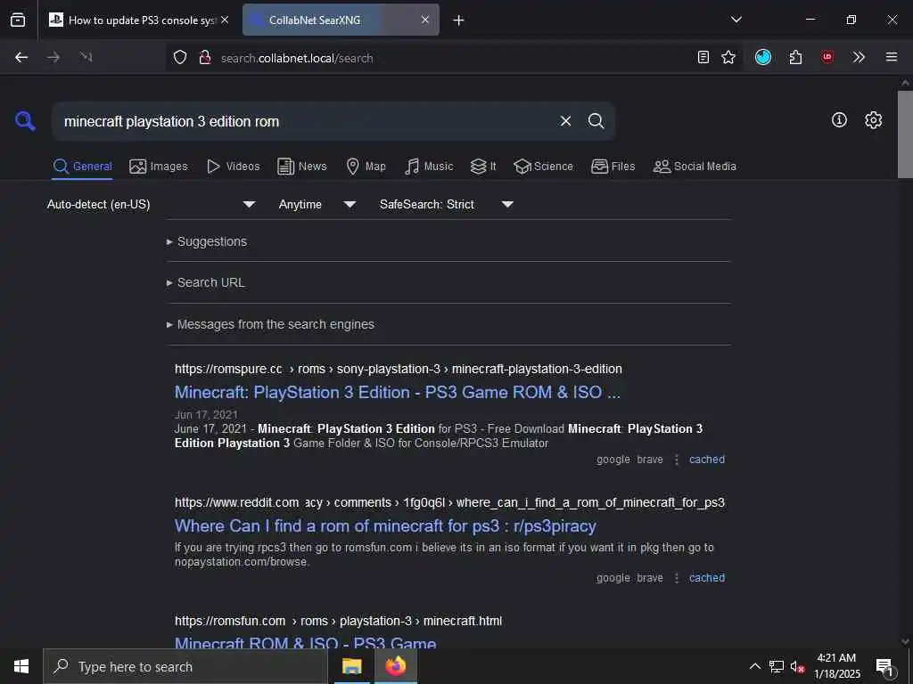Open the SafeSearch Strict dropdown

[446, 204]
